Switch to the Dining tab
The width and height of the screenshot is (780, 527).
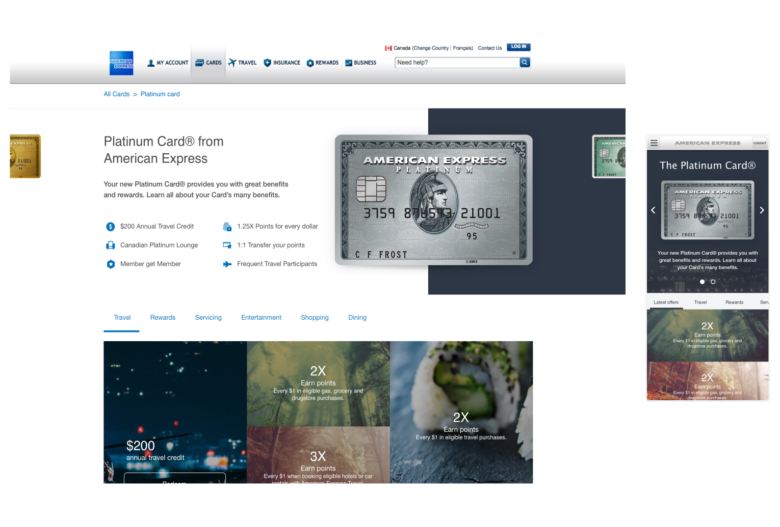coord(357,318)
